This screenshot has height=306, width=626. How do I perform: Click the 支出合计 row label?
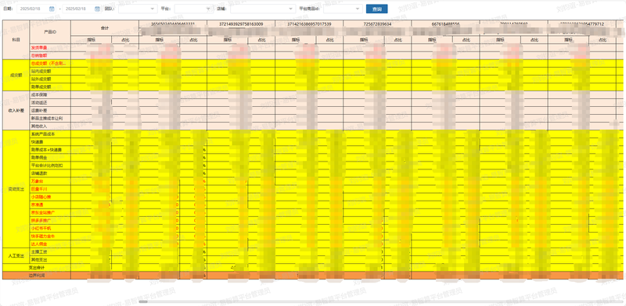pyautogui.click(x=36, y=267)
